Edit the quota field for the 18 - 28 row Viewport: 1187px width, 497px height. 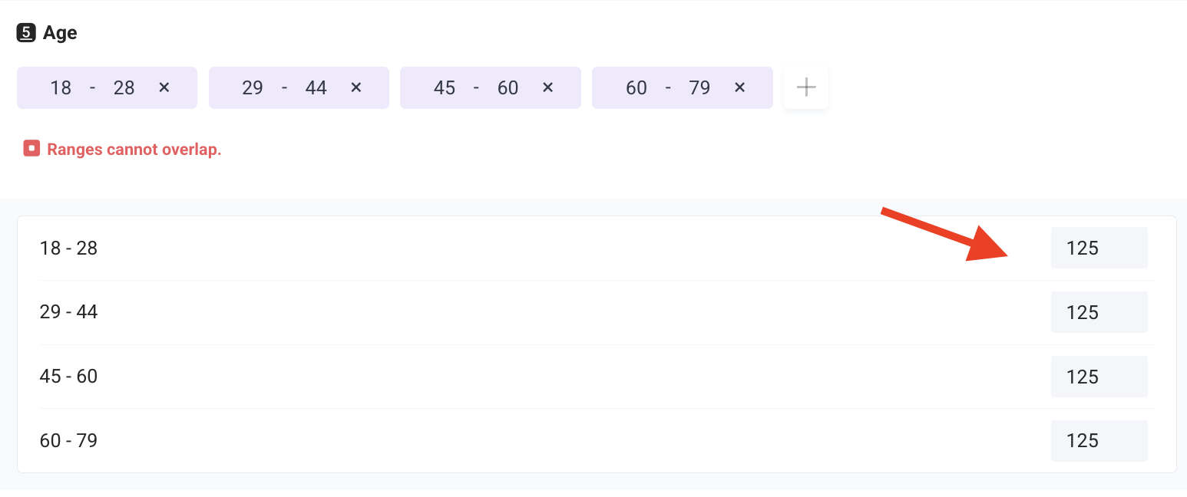point(1099,248)
